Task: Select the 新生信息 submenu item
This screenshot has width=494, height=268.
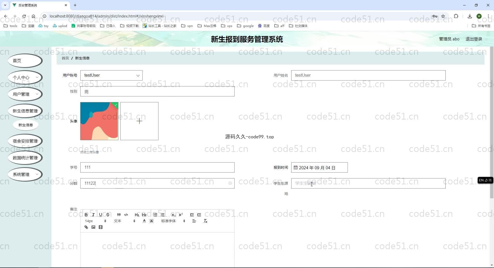Action: coord(25,125)
